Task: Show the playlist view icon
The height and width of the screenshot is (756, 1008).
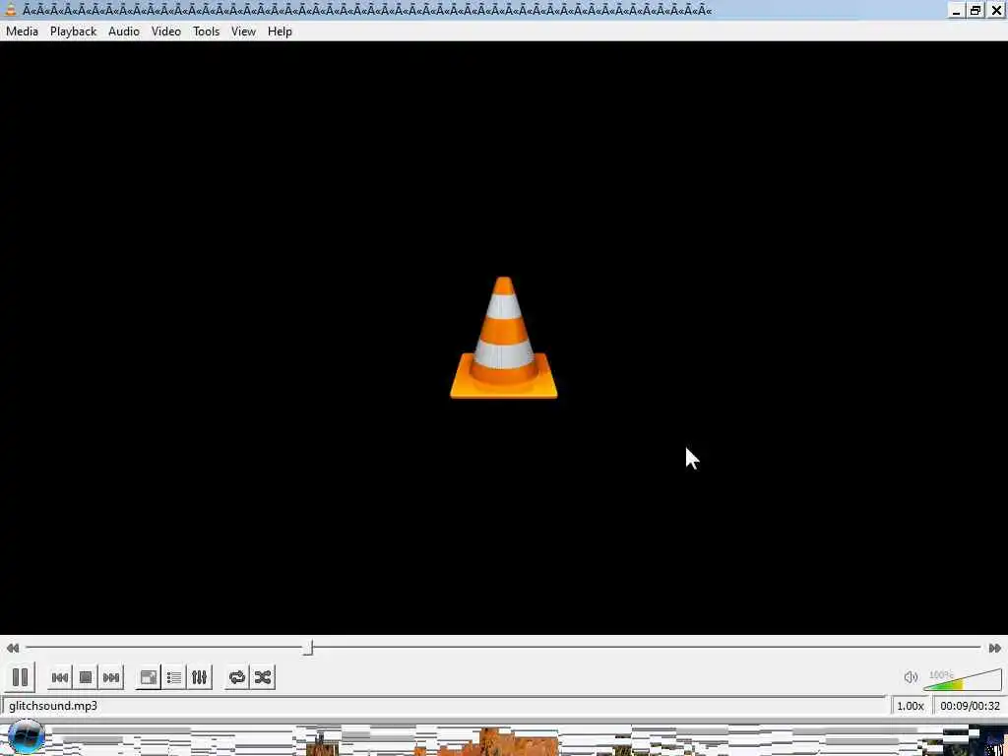Action: pyautogui.click(x=174, y=677)
